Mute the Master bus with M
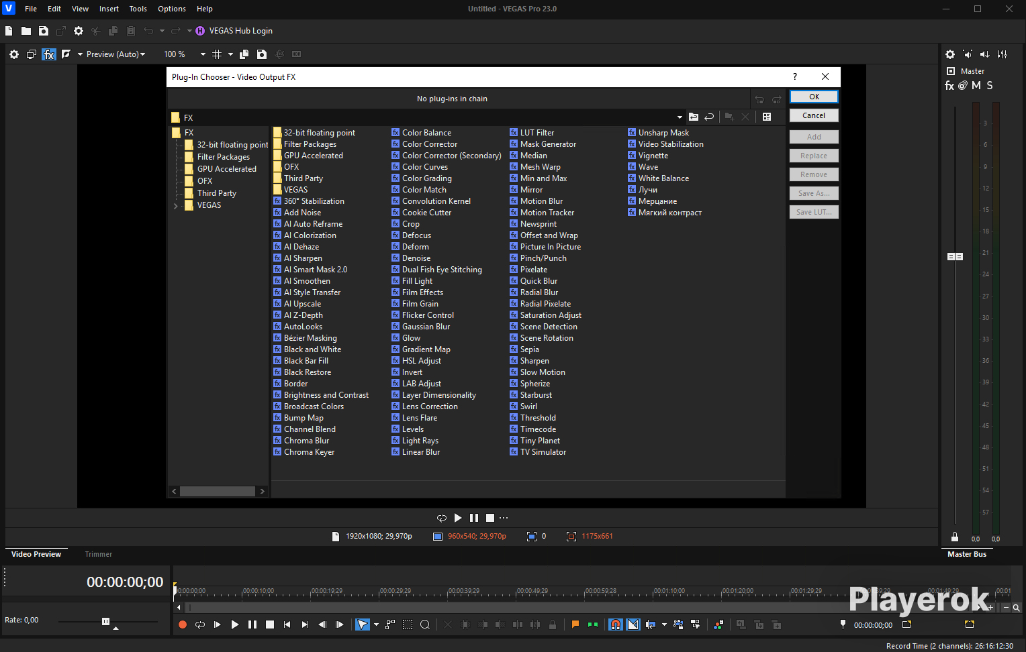This screenshot has height=652, width=1026. [976, 85]
